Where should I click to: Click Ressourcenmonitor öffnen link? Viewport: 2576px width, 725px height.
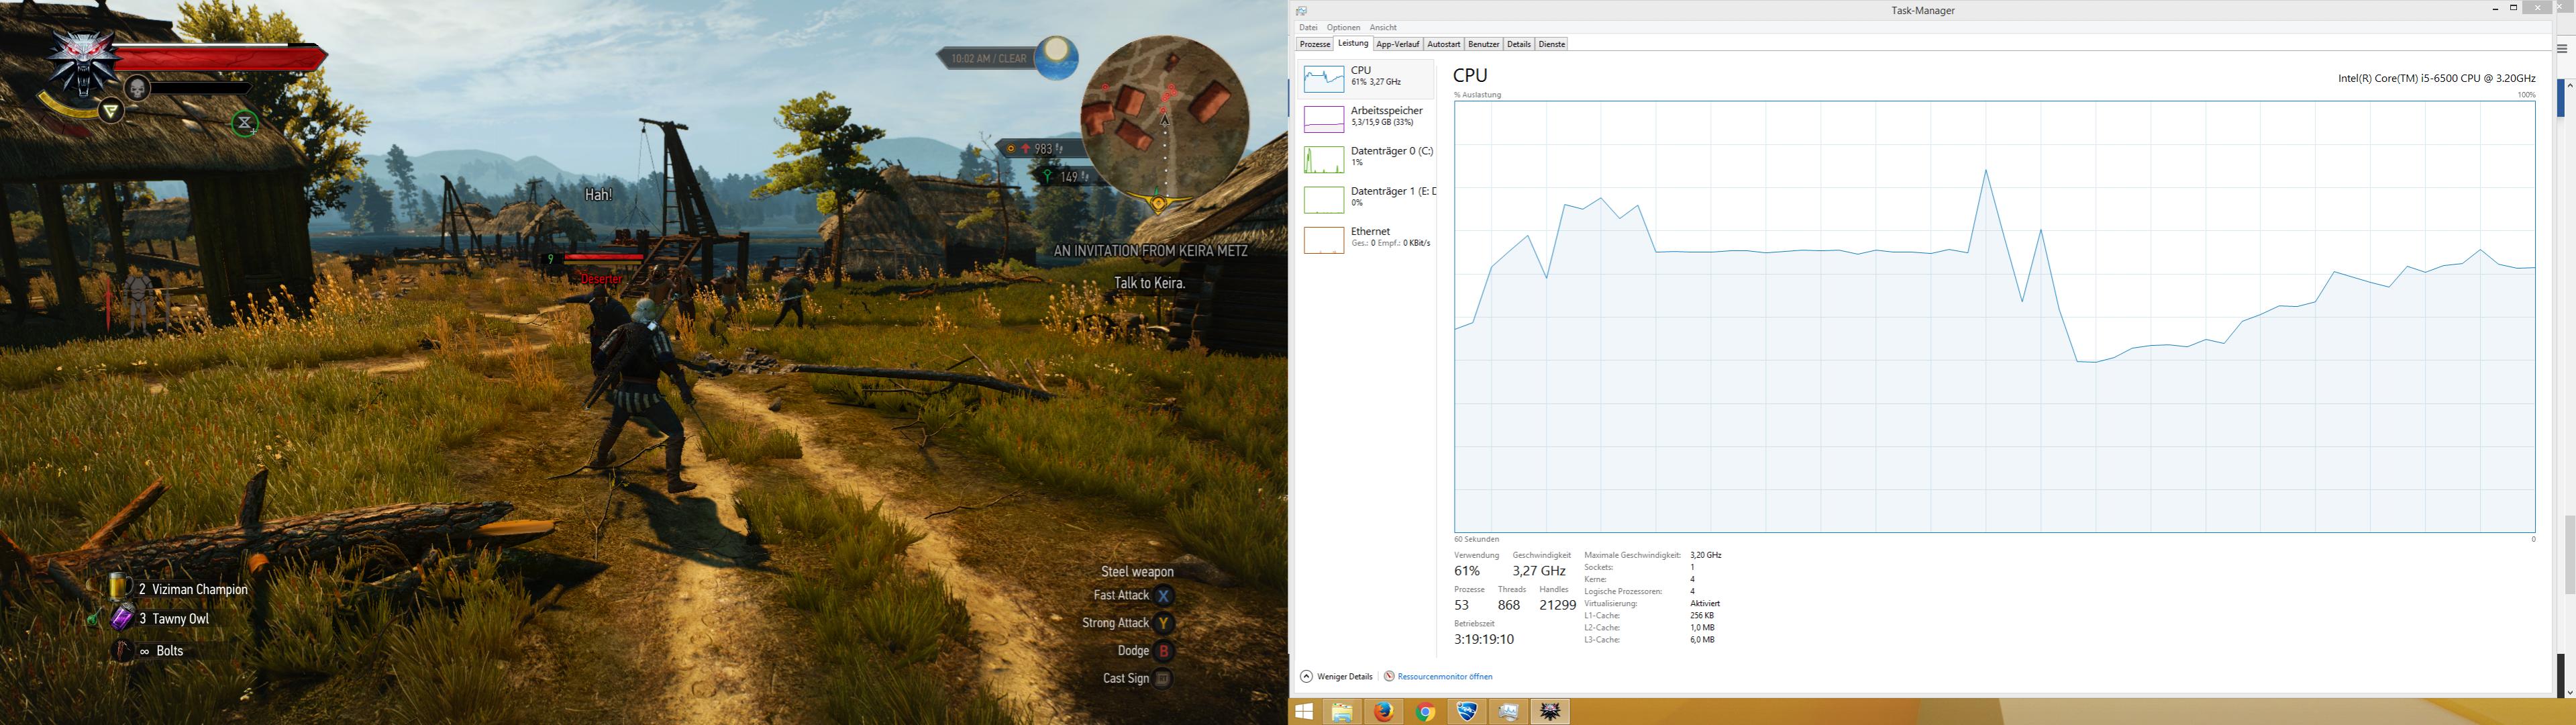pos(1444,677)
